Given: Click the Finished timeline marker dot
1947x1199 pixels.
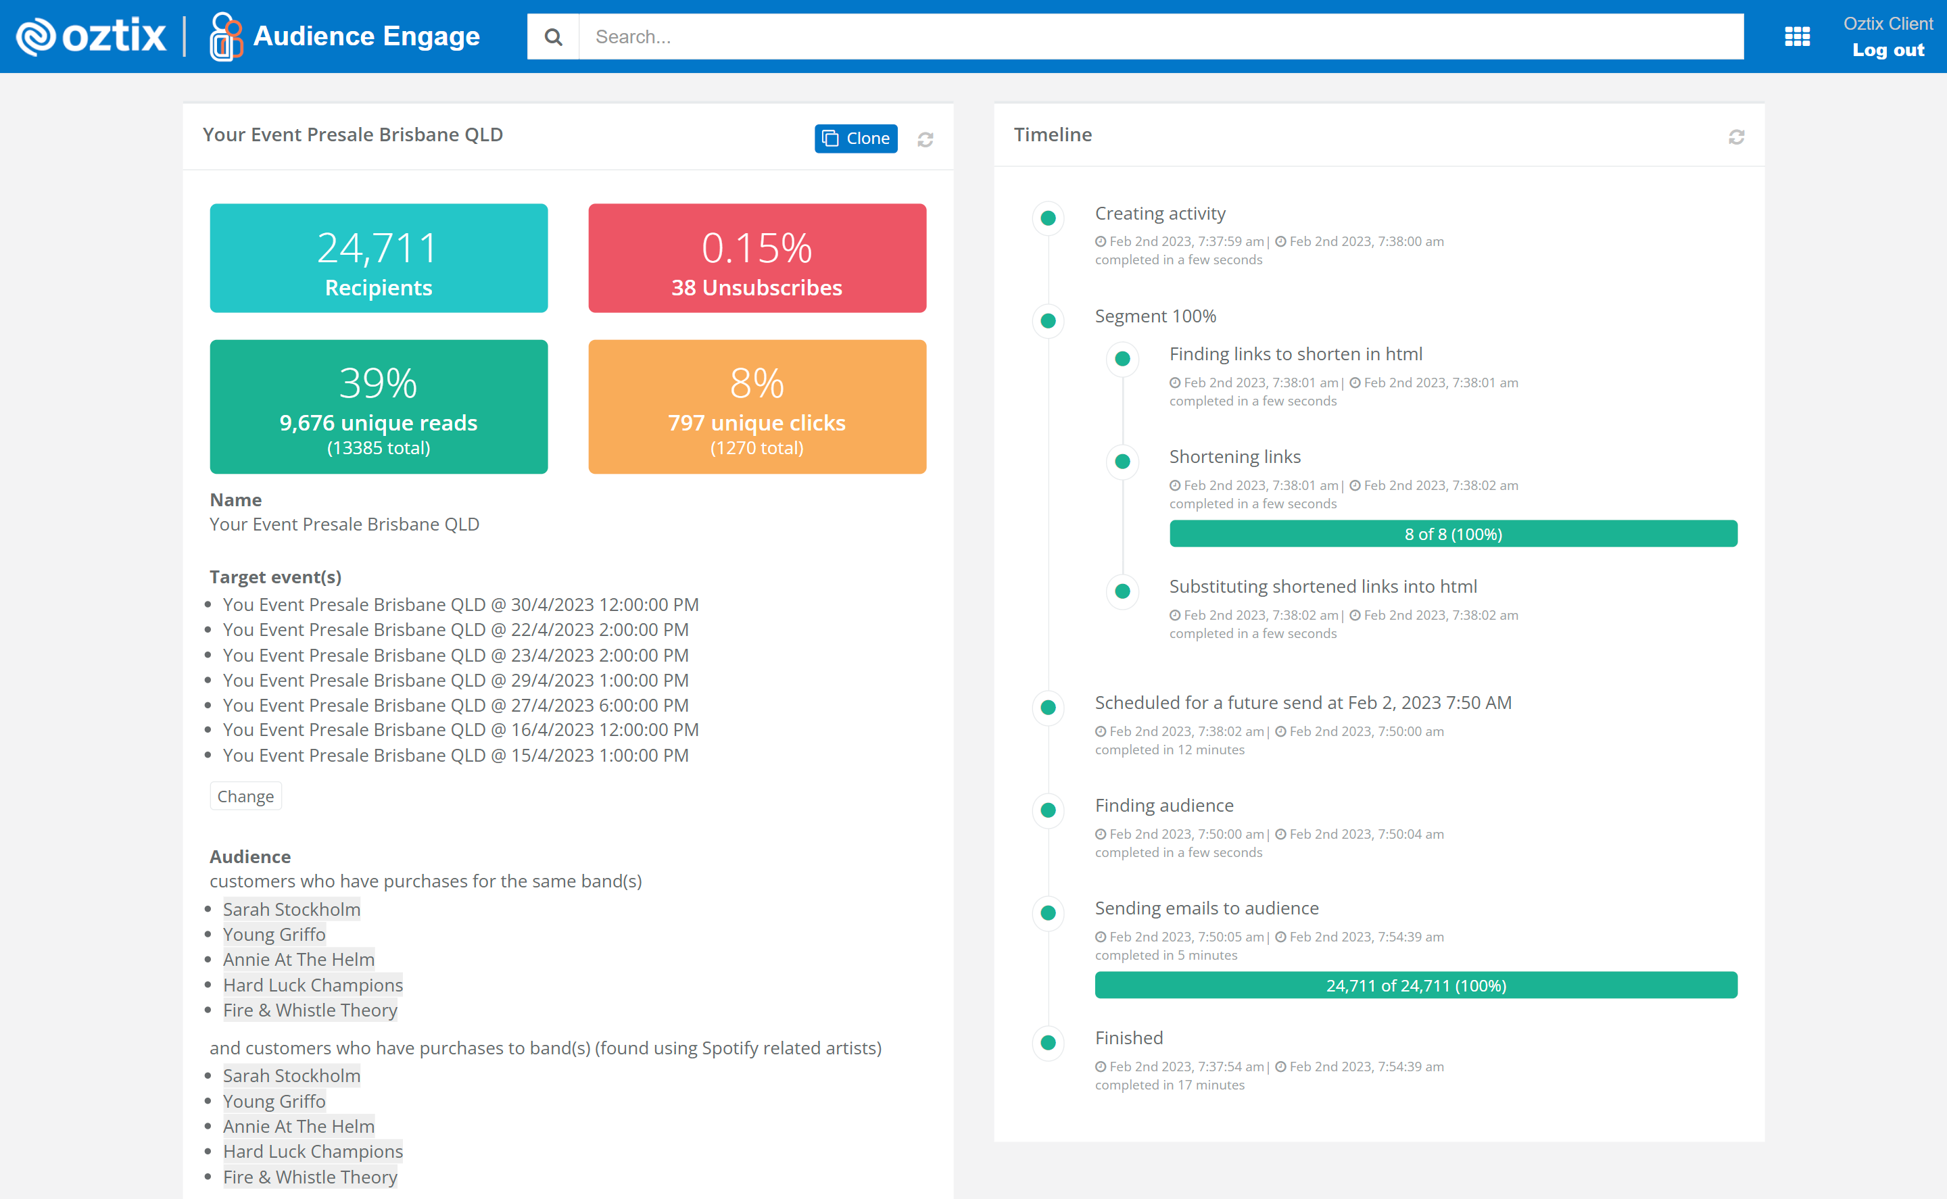Looking at the screenshot, I should coord(1048,1042).
